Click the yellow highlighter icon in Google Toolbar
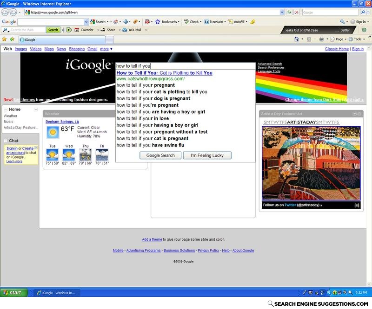The height and width of the screenshot is (309, 372). [x=252, y=22]
